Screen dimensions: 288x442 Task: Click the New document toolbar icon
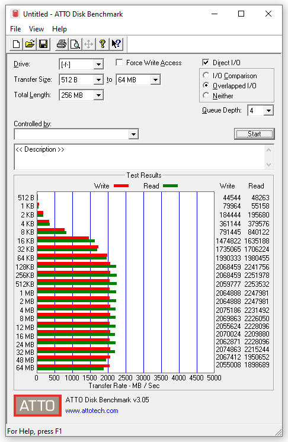[16, 44]
